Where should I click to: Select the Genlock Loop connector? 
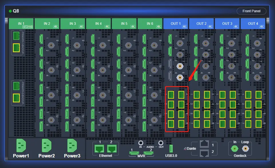click(245, 148)
